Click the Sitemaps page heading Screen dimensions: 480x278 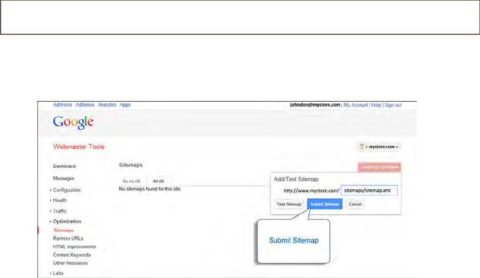(x=131, y=165)
